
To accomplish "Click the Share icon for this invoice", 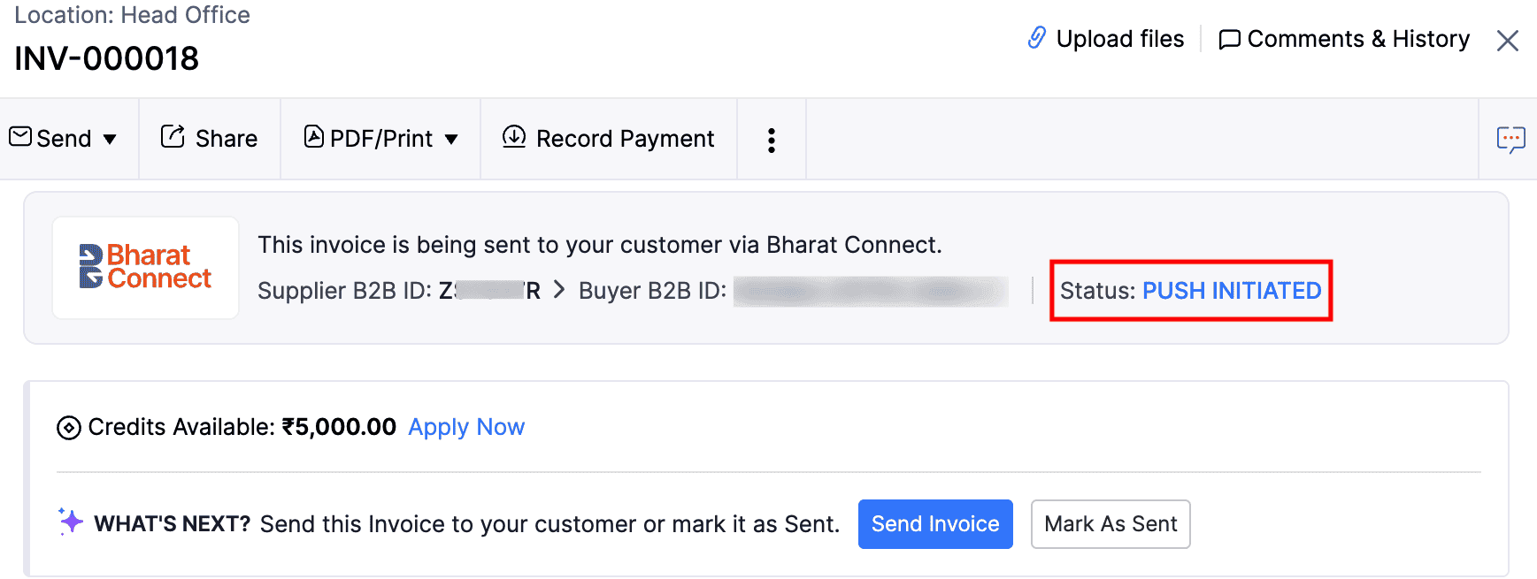I will click(x=173, y=137).
